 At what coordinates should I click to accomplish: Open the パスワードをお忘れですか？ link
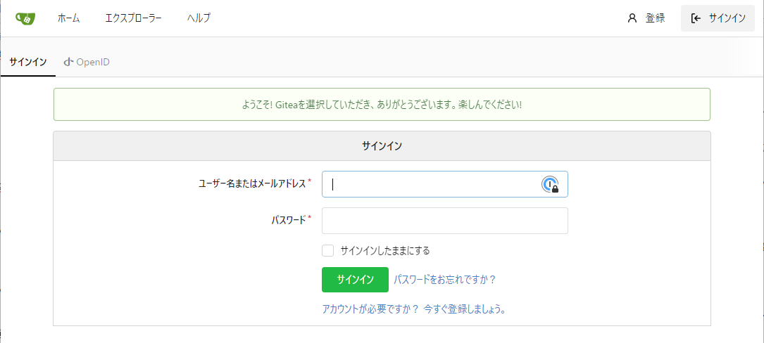(444, 280)
